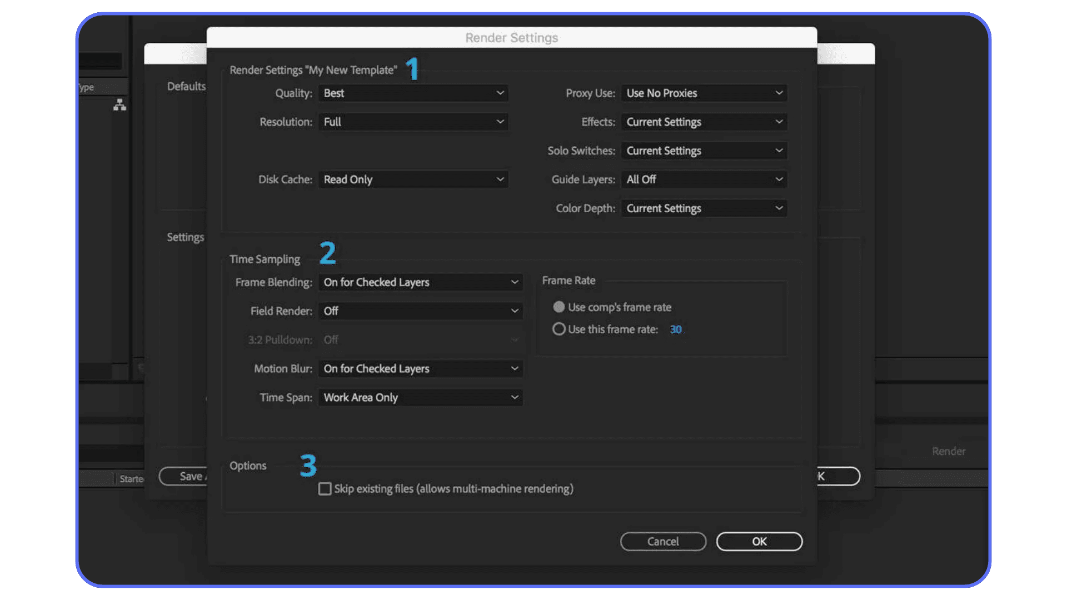Image resolution: width=1067 pixels, height=600 pixels.
Task: Change the Disk Cache setting from Read Only
Action: coord(413,179)
